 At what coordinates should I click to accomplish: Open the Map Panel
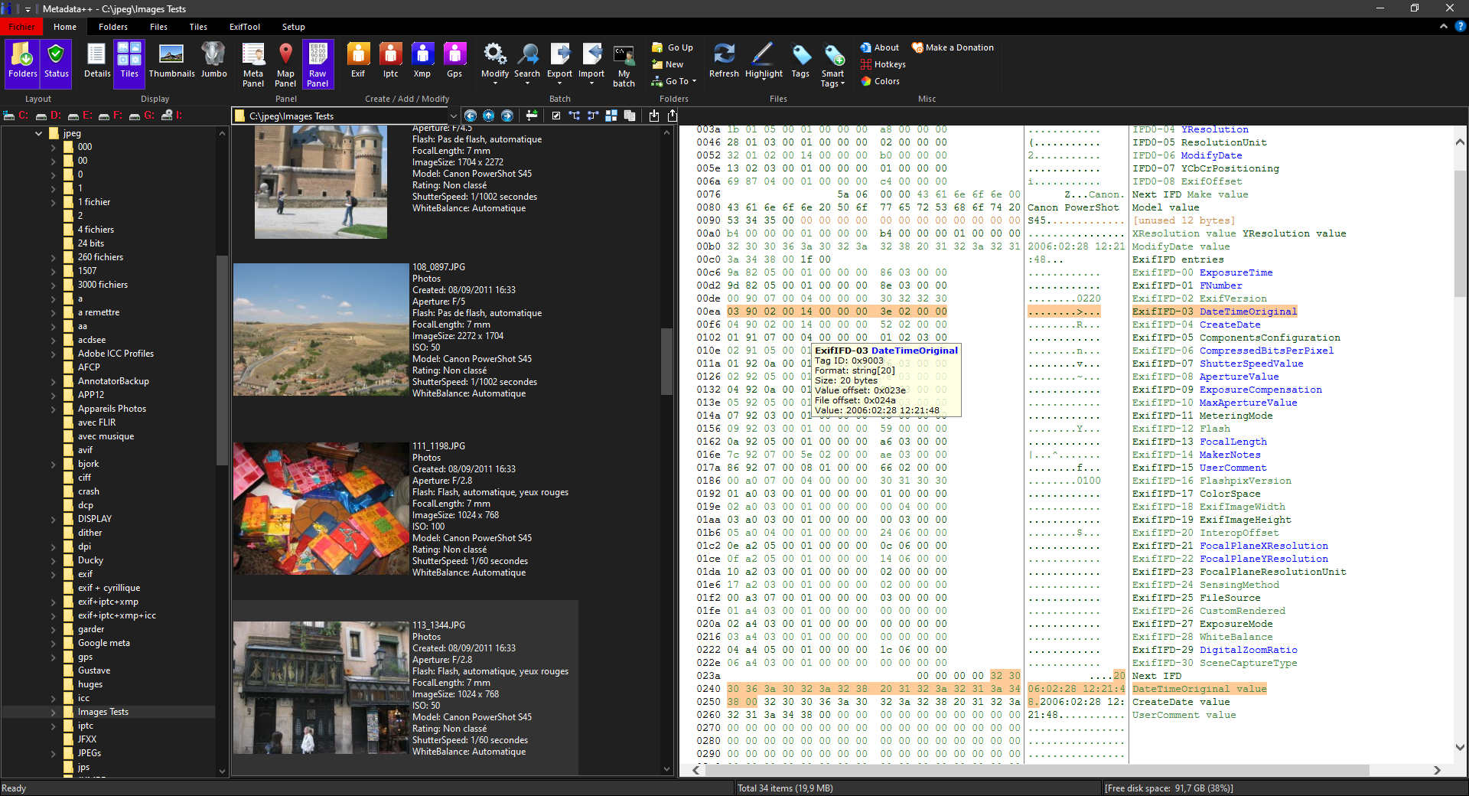pyautogui.click(x=285, y=64)
